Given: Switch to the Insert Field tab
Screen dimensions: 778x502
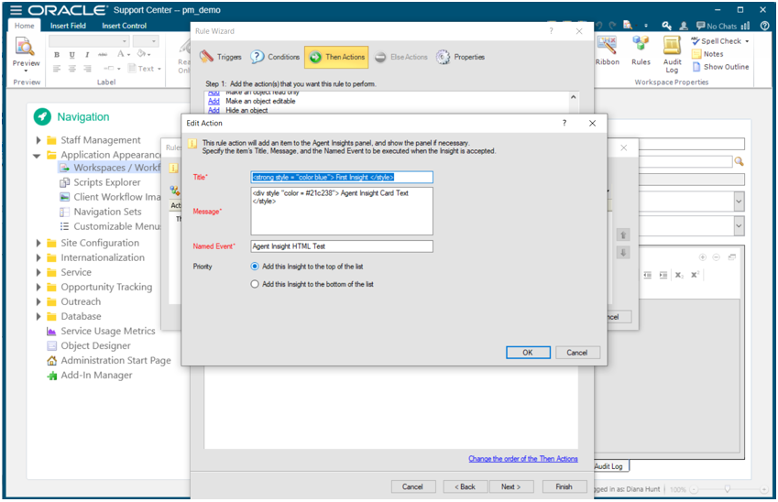Looking at the screenshot, I should [x=68, y=26].
